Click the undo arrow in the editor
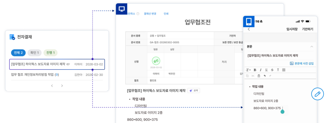 pyautogui.click(x=265, y=76)
